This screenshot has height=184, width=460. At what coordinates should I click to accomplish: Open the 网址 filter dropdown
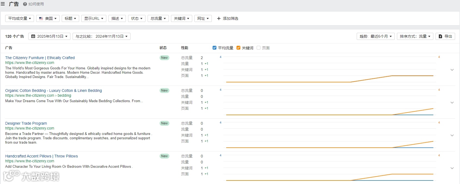(203, 18)
